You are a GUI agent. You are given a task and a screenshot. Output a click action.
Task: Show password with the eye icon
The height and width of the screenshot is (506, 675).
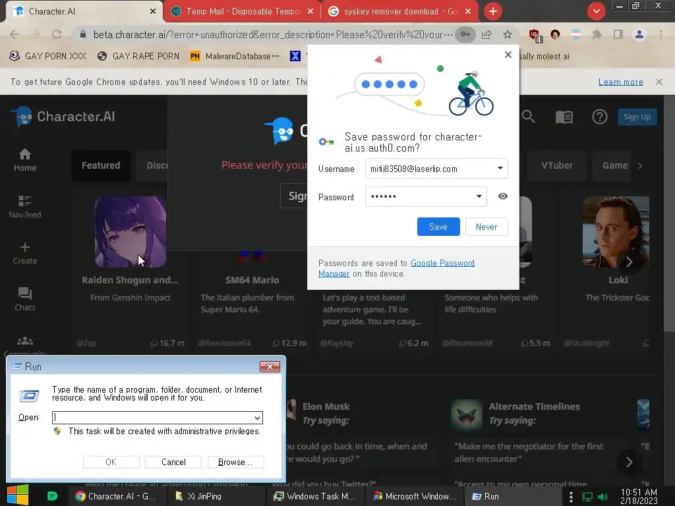pos(502,196)
